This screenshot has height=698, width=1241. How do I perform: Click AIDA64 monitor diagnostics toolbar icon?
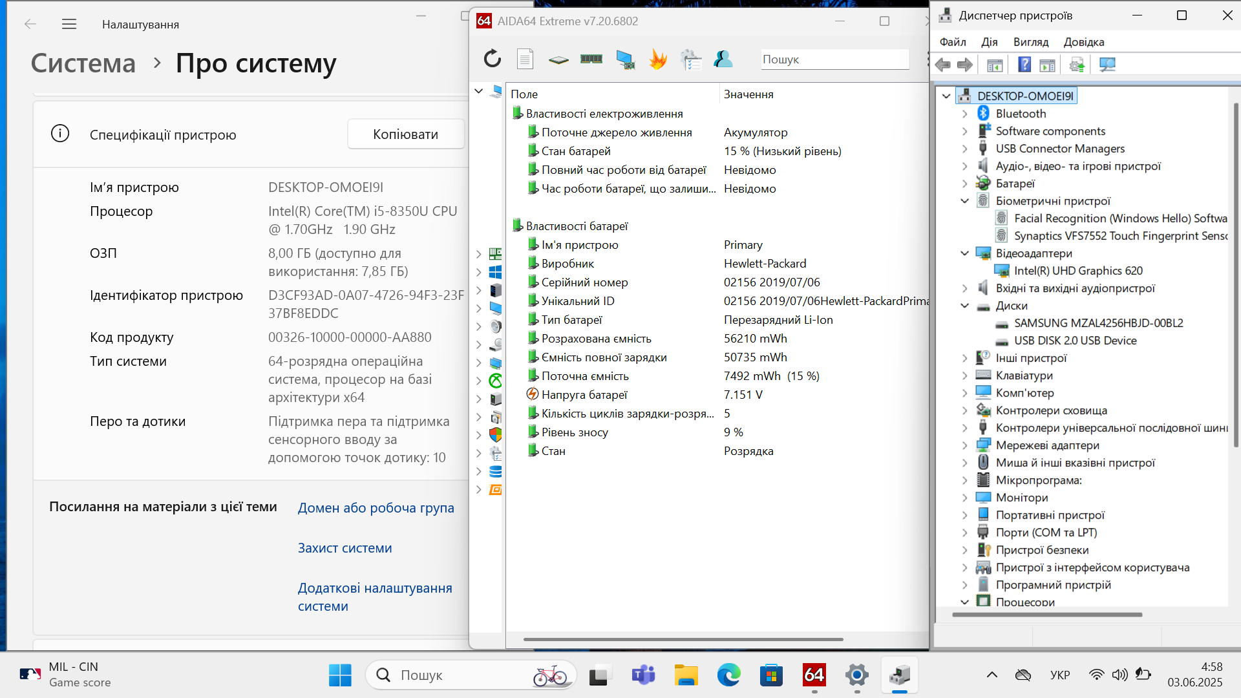(625, 59)
